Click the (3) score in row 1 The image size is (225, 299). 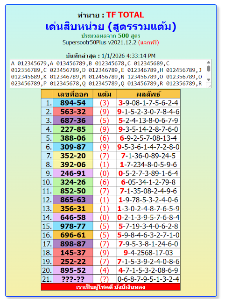105,103
